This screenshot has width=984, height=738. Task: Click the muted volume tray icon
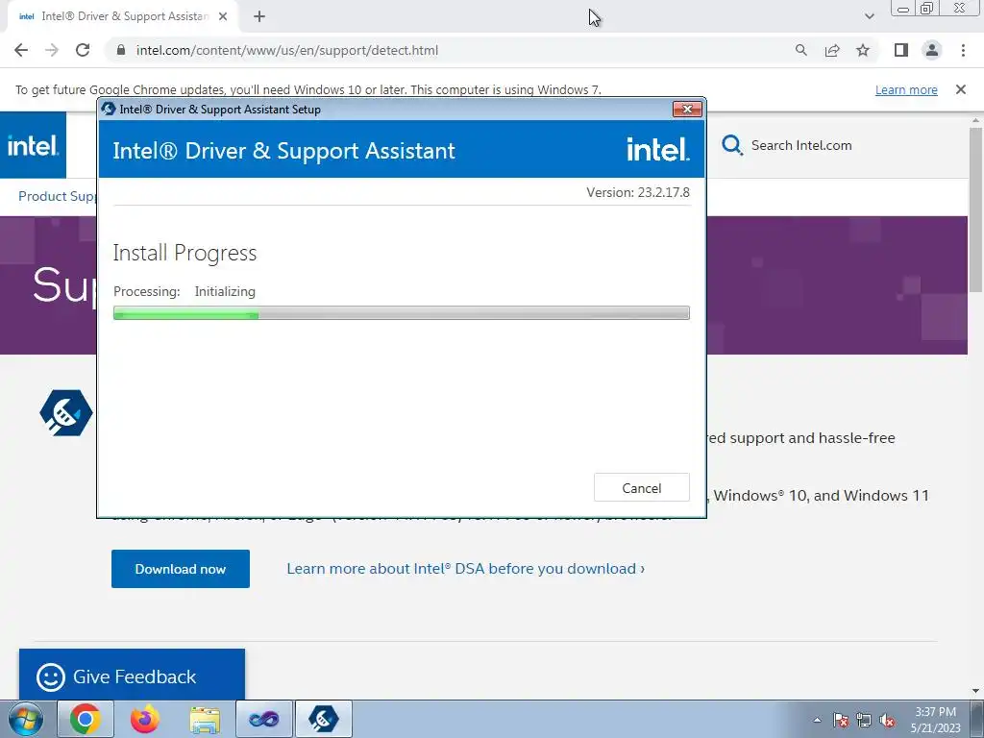point(887,720)
